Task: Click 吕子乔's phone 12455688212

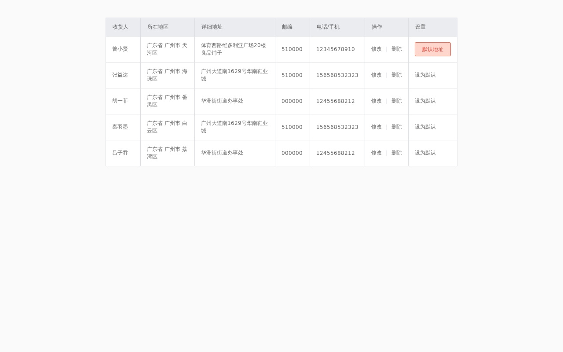Action: coord(336,153)
